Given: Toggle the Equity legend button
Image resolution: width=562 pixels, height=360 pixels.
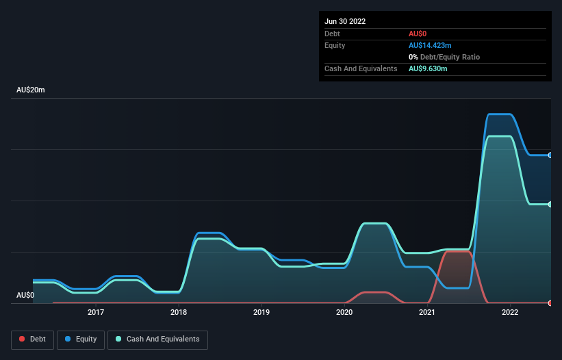Looking at the screenshot, I should click(x=81, y=339).
